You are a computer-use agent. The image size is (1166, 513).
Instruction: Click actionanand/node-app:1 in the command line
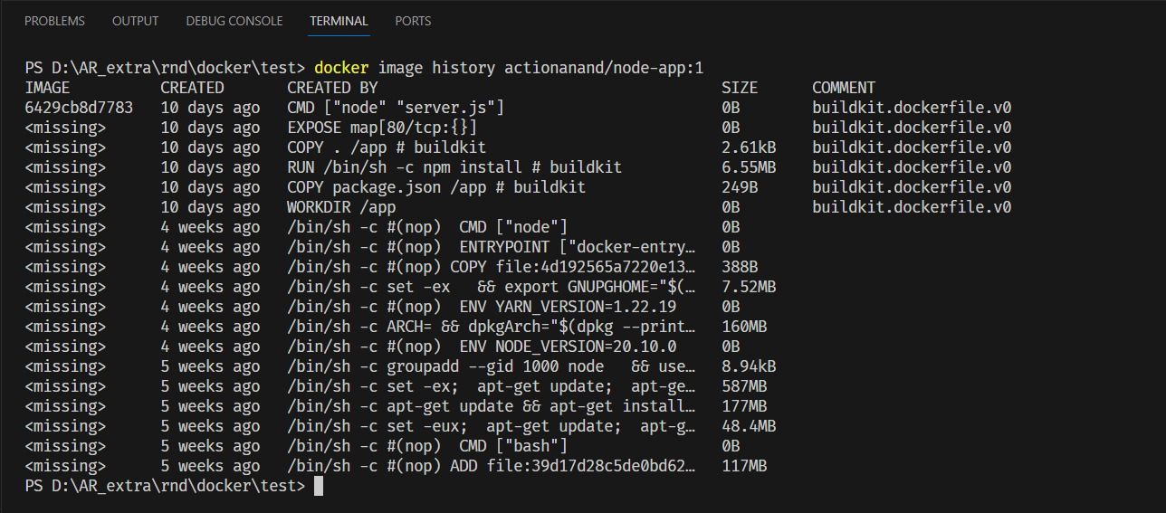pos(603,68)
